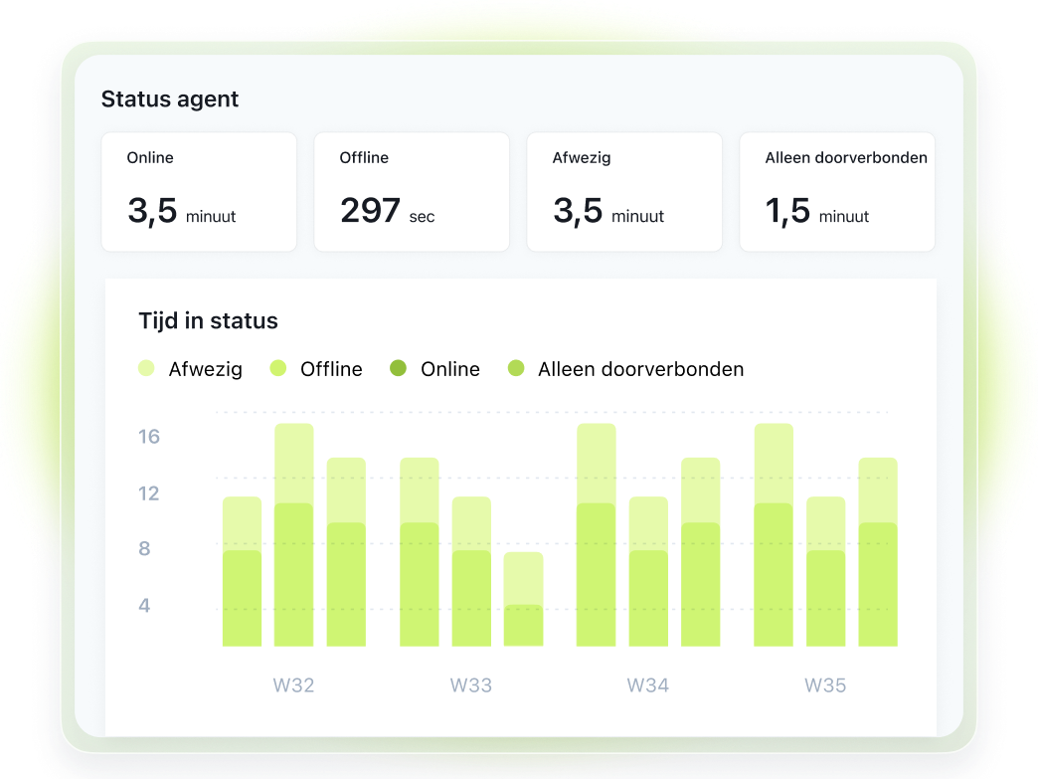This screenshot has width=1038, height=779.
Task: Open the Offline 297 sec card
Action: coord(412,192)
